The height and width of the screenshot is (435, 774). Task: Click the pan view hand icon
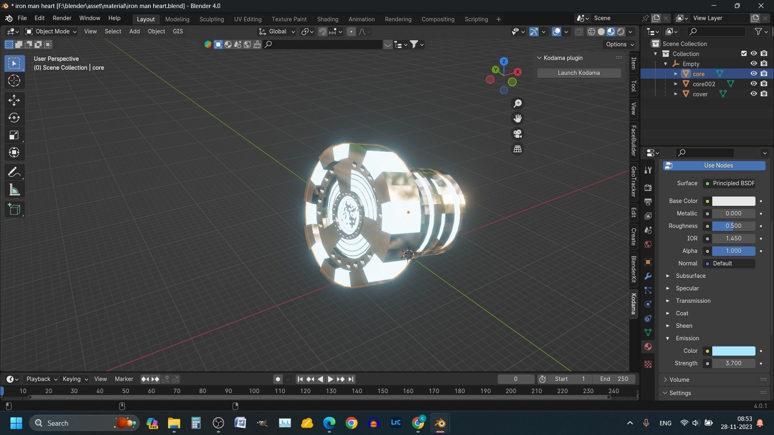[518, 118]
